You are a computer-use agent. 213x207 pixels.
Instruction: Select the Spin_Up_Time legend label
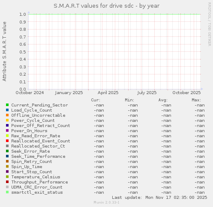point(27,167)
